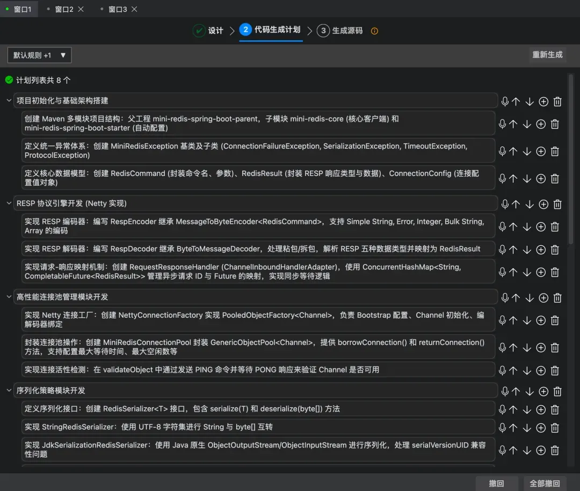The width and height of the screenshot is (580, 491).
Task: Edit the 实现 RESP 解码器 task text
Action: click(258, 249)
